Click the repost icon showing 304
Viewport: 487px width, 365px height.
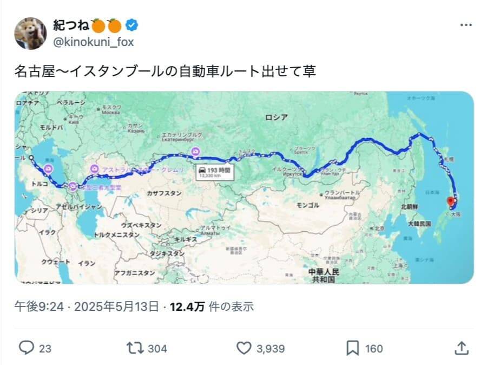coord(133,348)
